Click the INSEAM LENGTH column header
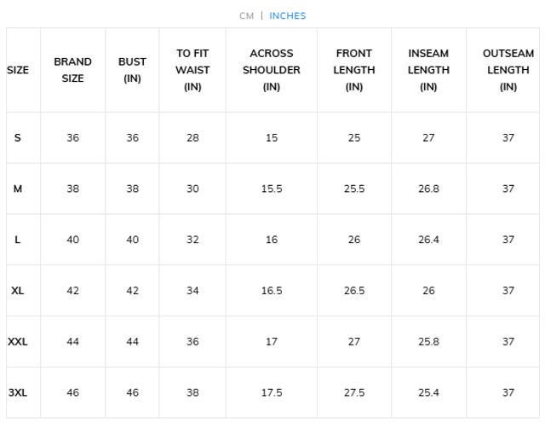545x429 pixels. 428,70
